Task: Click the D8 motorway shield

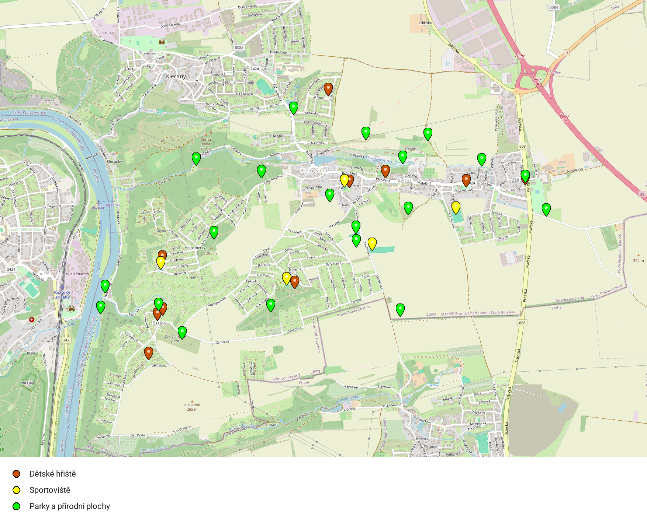Action: click(642, 194)
